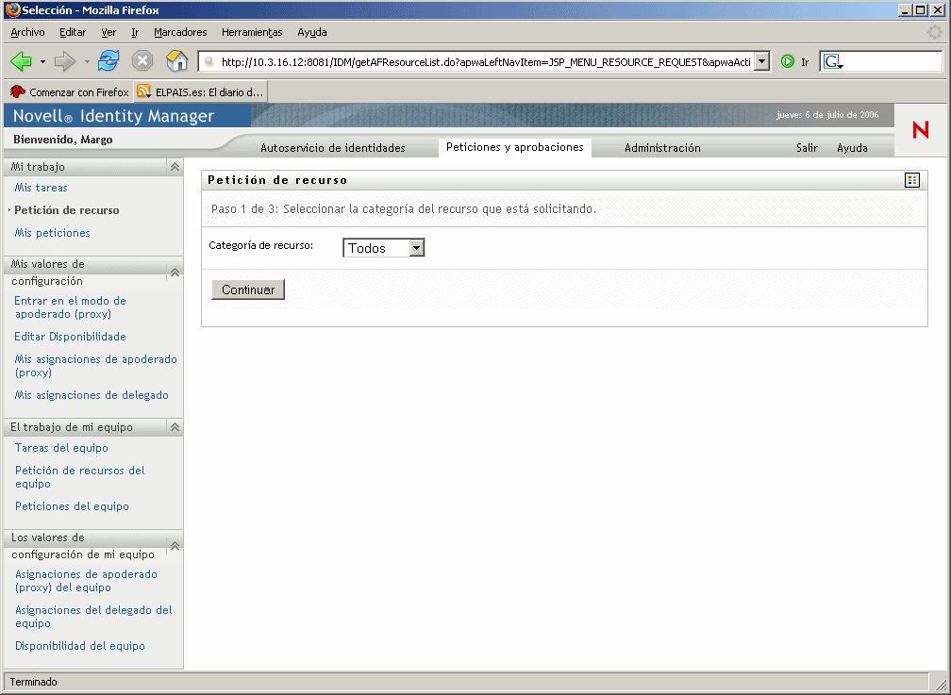Screen dimensions: 951x695
Task: Open Mis tareas link
Action: [x=41, y=188]
